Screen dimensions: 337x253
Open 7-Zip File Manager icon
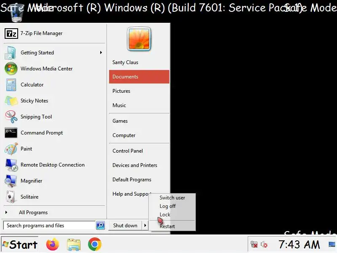coord(11,34)
